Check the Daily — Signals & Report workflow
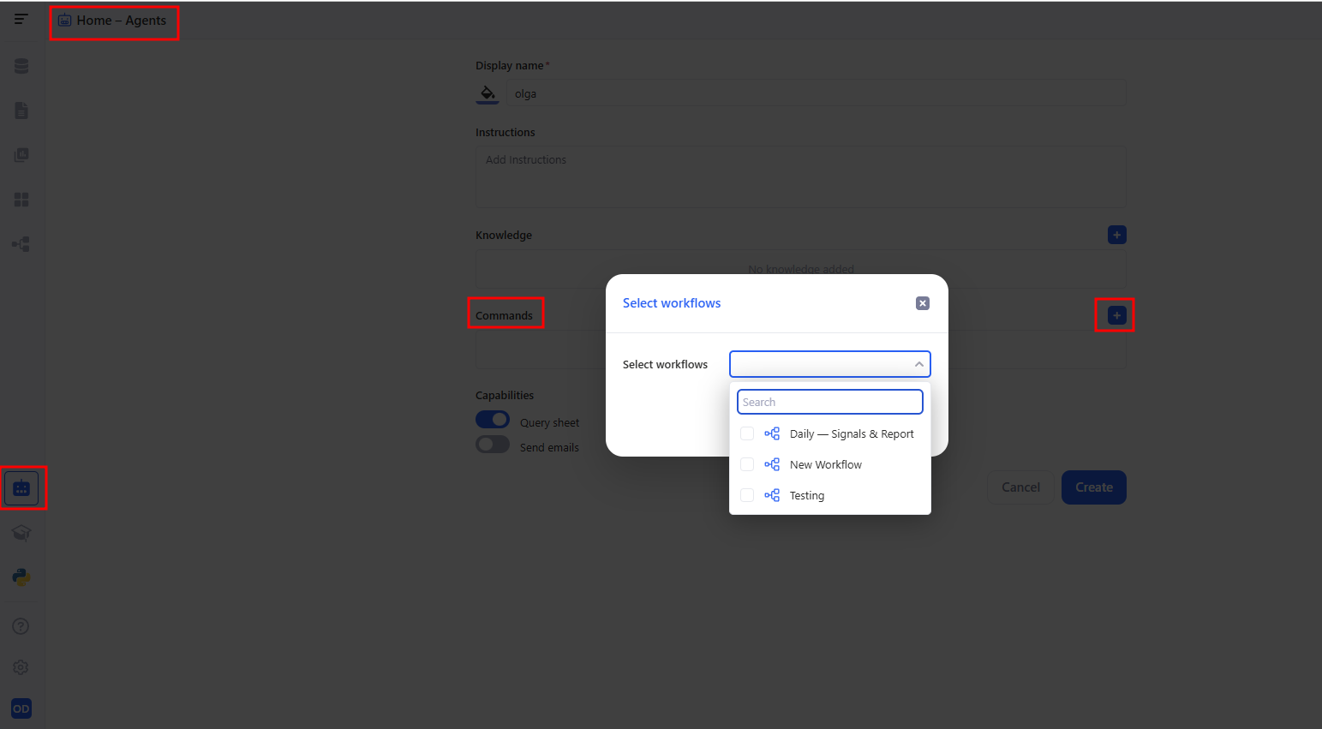The height and width of the screenshot is (729, 1322). pyautogui.click(x=746, y=433)
